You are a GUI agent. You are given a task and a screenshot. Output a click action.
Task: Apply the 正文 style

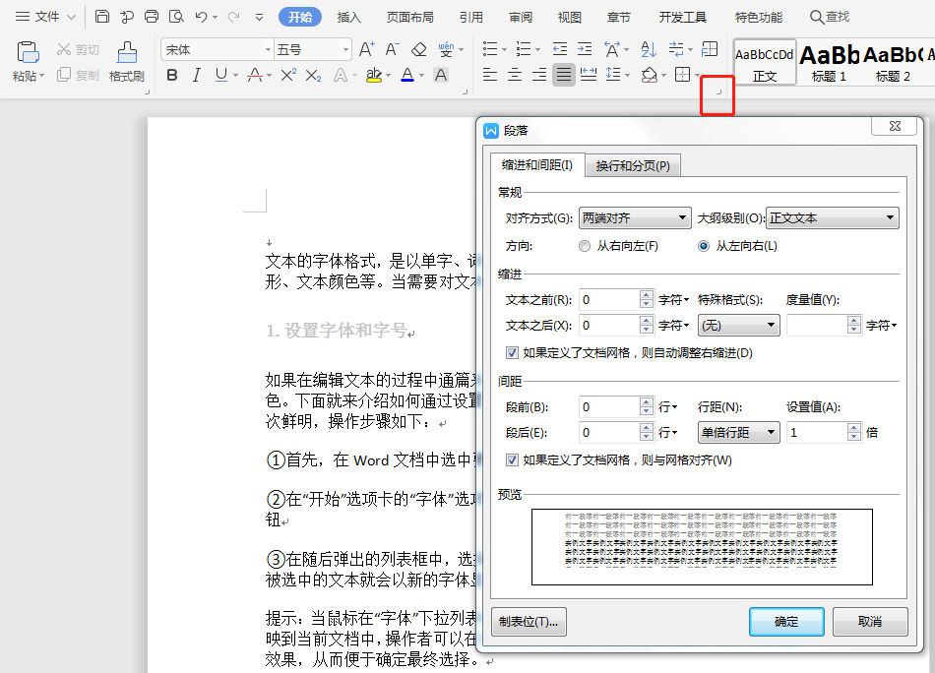pos(765,63)
